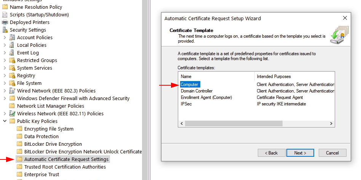This screenshot has width=361, height=180.
Task: Click the Deployed Printers printer icon
Action: point(5,22)
